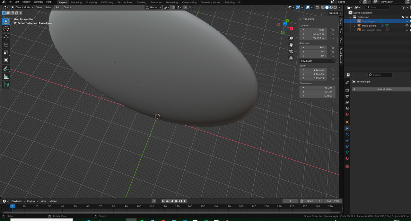The image size is (411, 221).
Task: Toggle timeline auto keying record button
Action: (x=153, y=201)
